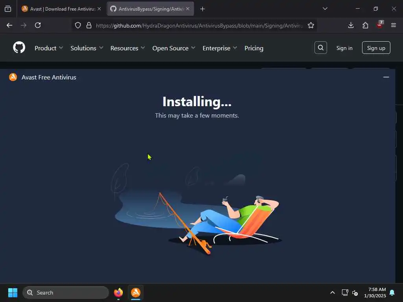
Task: Open a new browser tab with plus
Action: [202, 9]
